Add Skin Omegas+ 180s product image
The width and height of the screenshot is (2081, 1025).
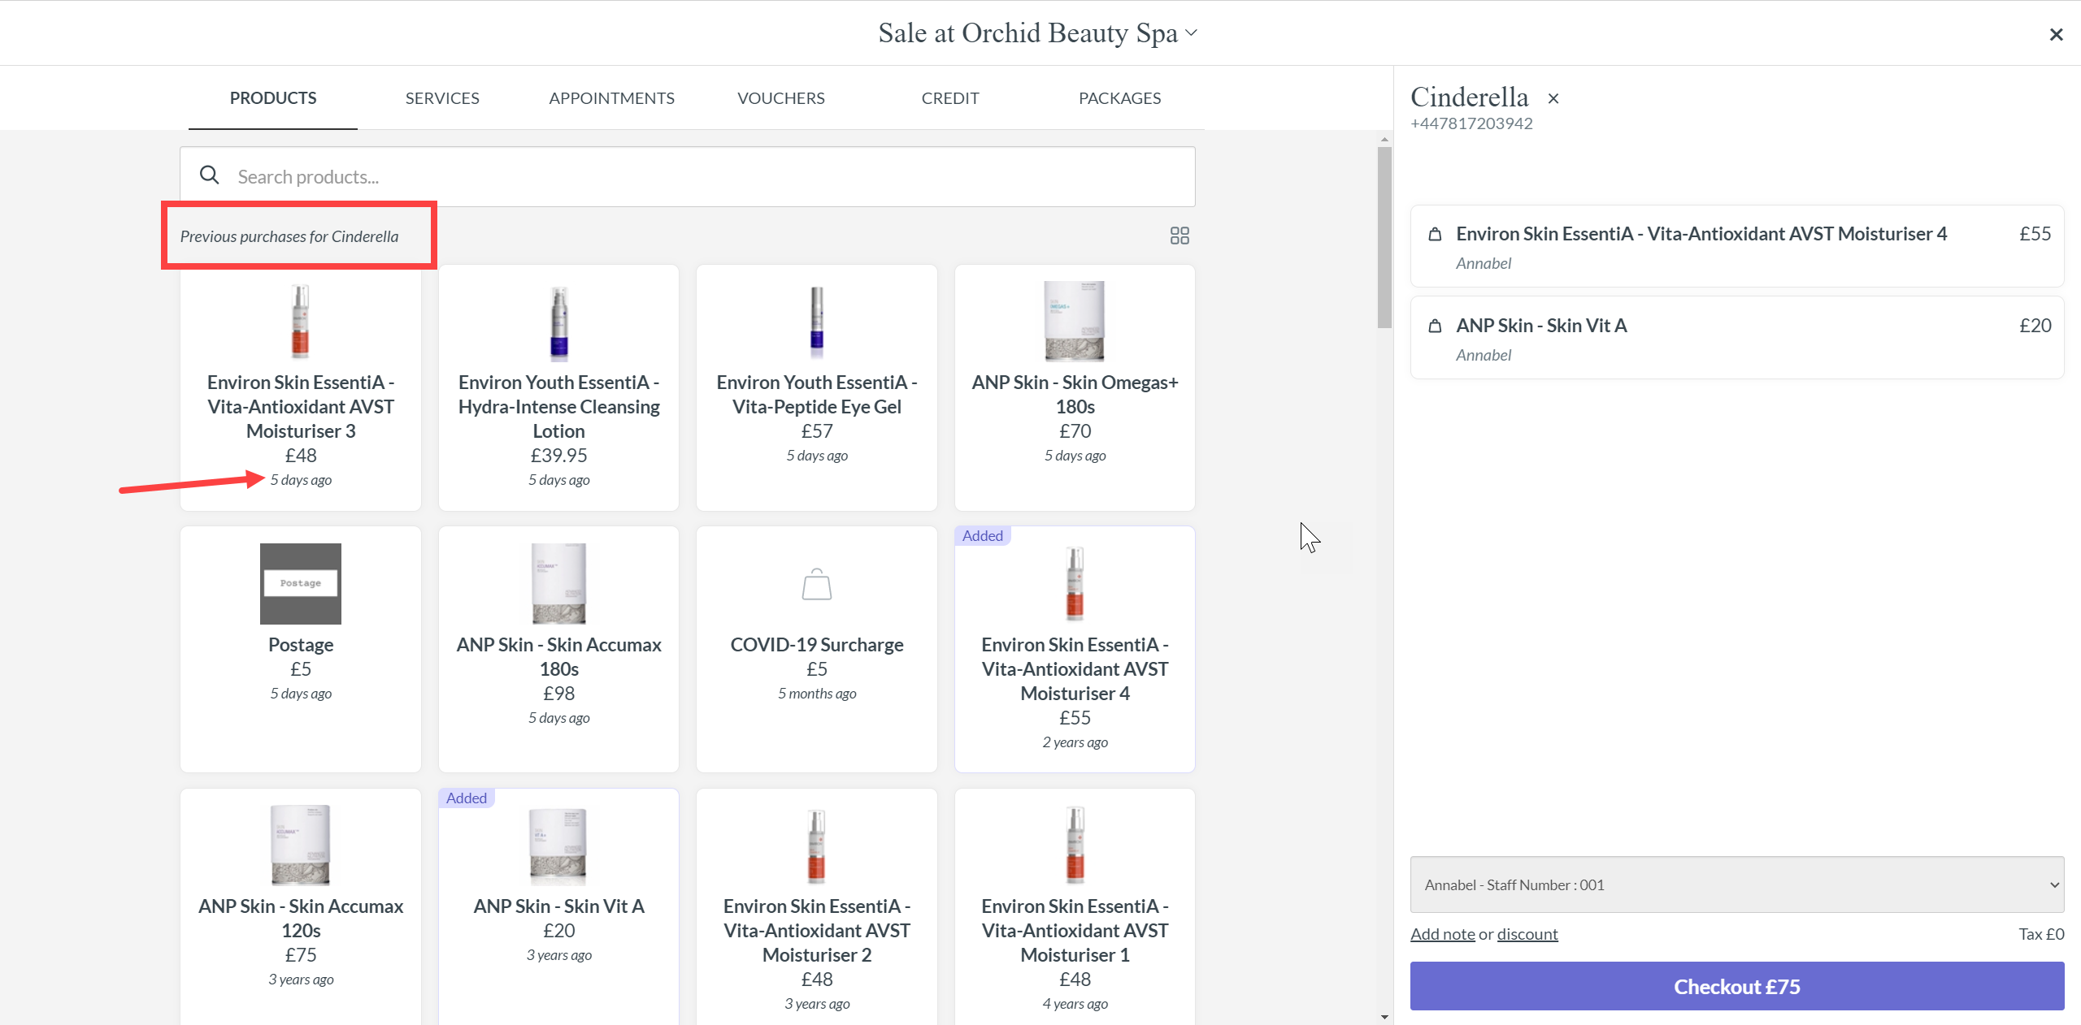(x=1075, y=321)
